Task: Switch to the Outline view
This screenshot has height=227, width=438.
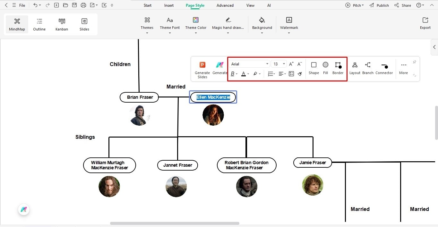Action: tap(39, 24)
